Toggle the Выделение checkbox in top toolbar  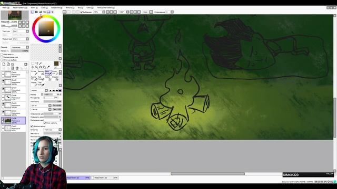coord(82,12)
